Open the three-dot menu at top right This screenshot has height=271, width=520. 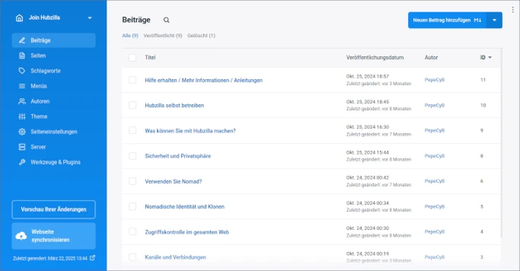tap(513, 10)
